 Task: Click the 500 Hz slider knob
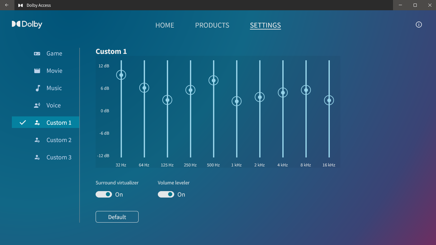pos(214,80)
